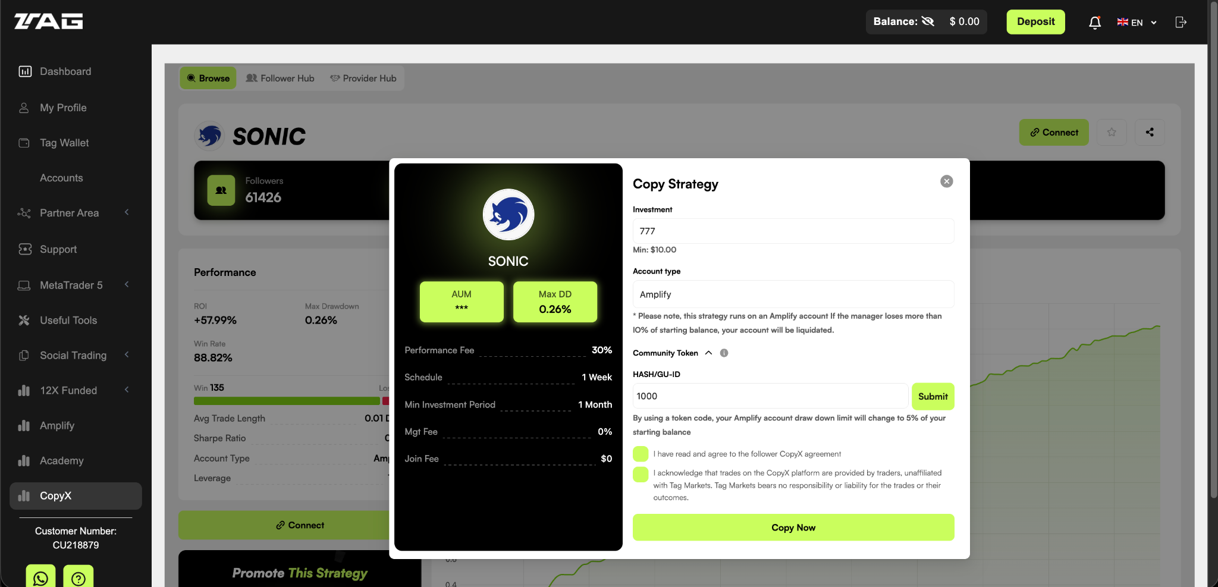Star the SONIC strategy as favorite

1111,132
